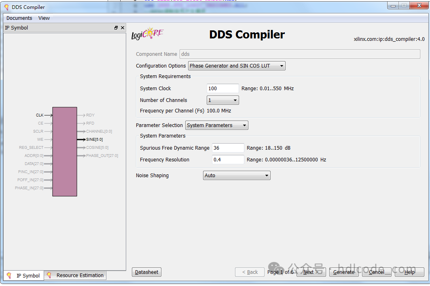
Task: Click the LogiCORE logo
Action: pos(148,34)
